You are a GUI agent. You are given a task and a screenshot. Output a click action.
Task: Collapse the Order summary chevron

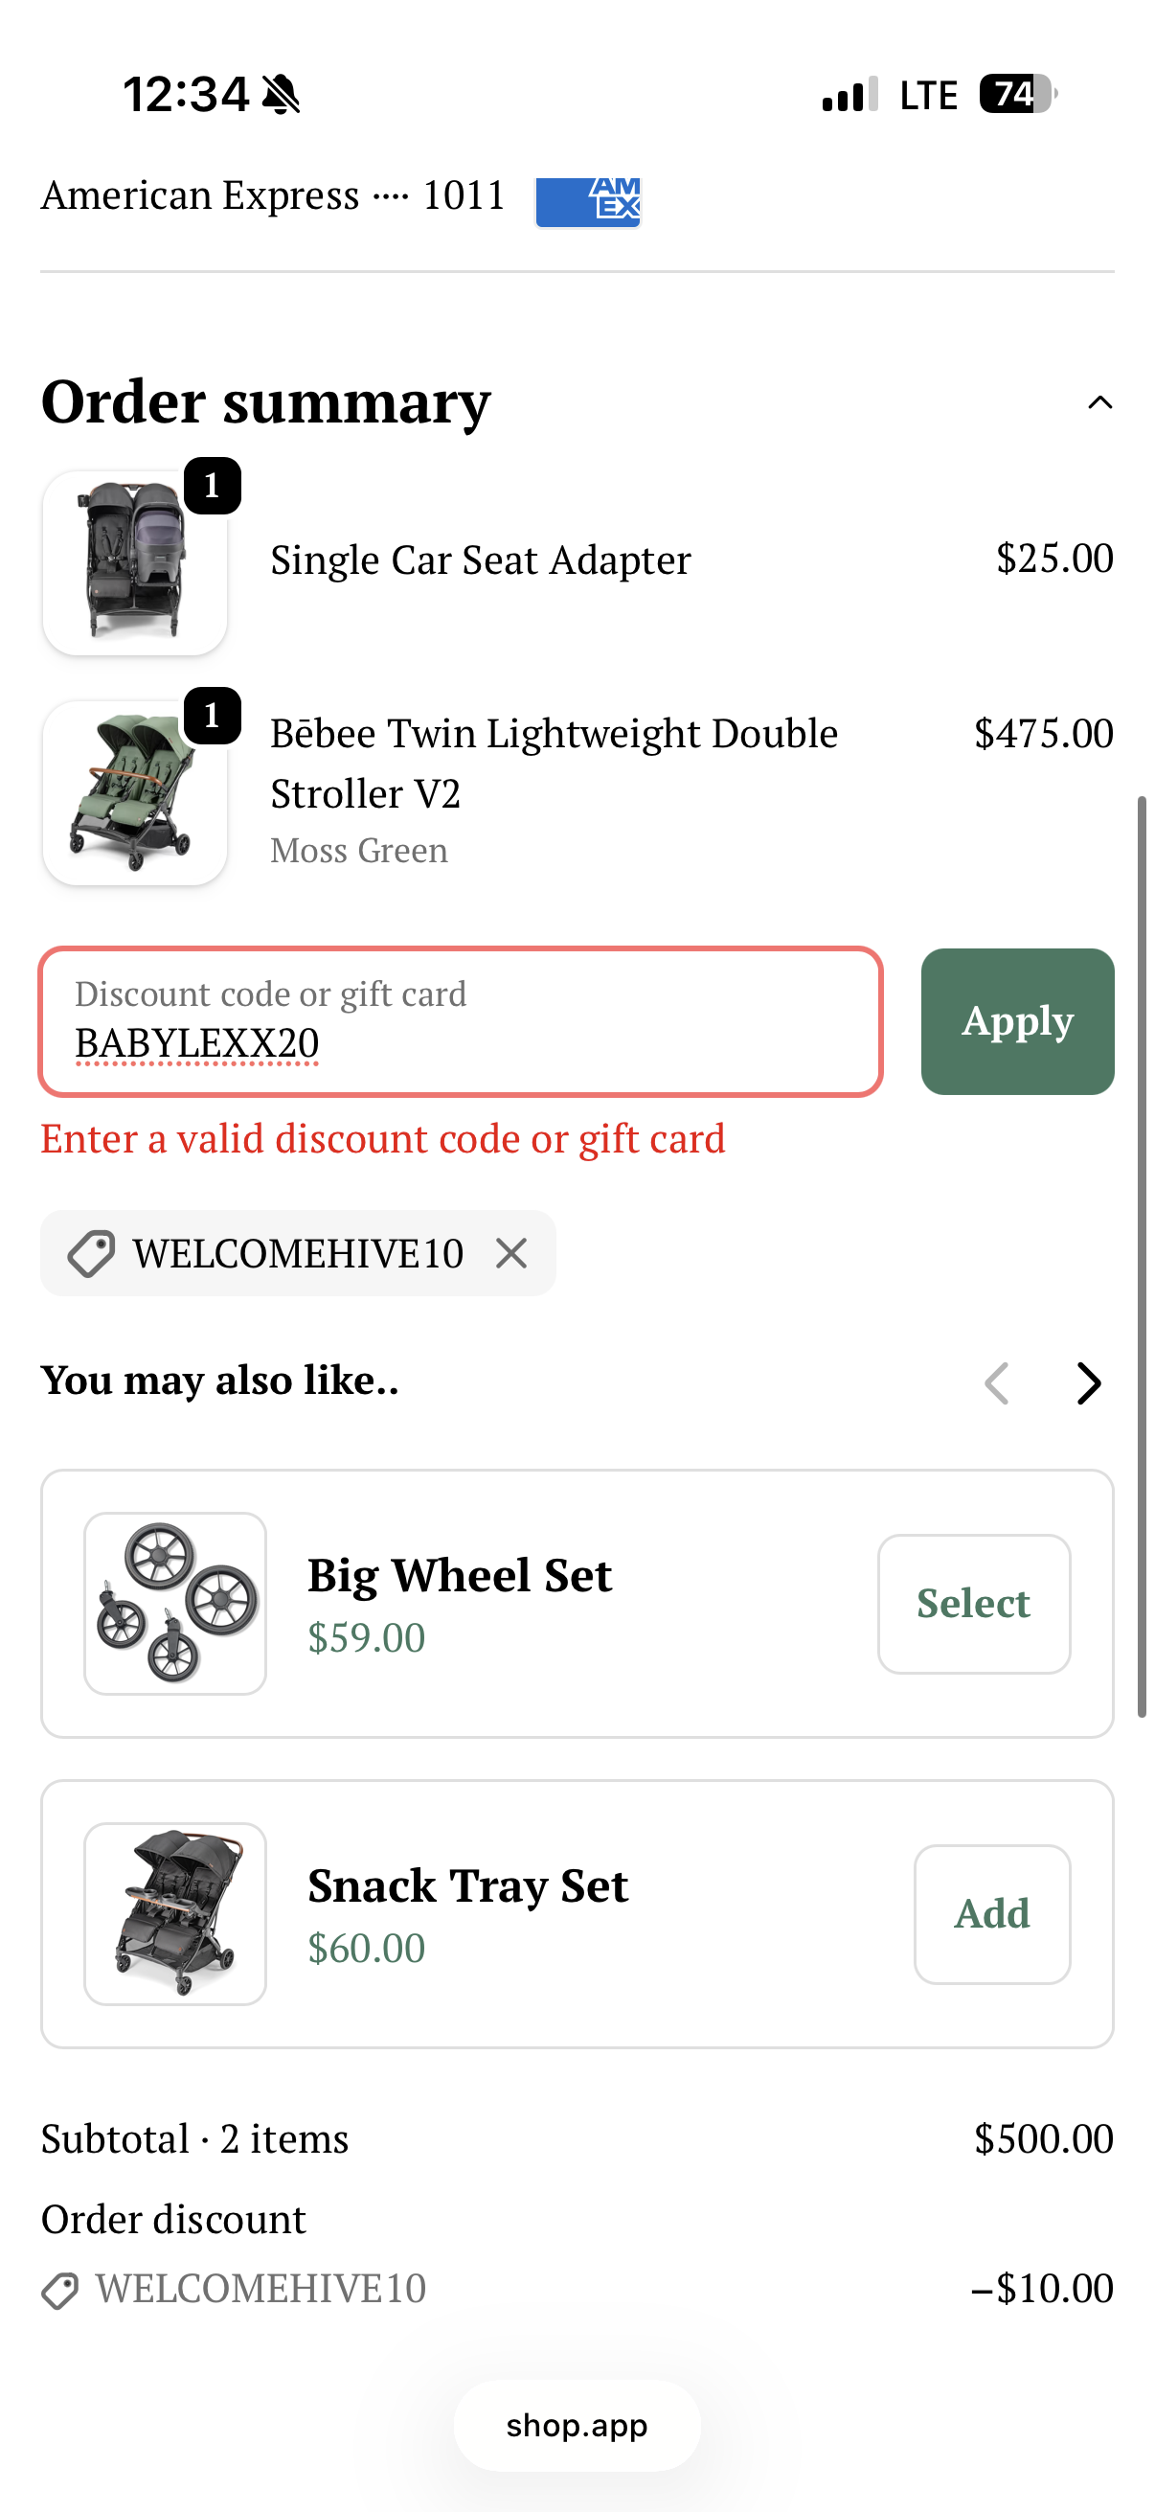click(x=1099, y=402)
